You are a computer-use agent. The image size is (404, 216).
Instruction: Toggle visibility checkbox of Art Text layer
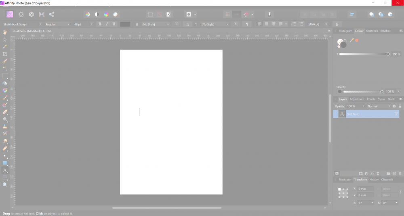(396, 114)
